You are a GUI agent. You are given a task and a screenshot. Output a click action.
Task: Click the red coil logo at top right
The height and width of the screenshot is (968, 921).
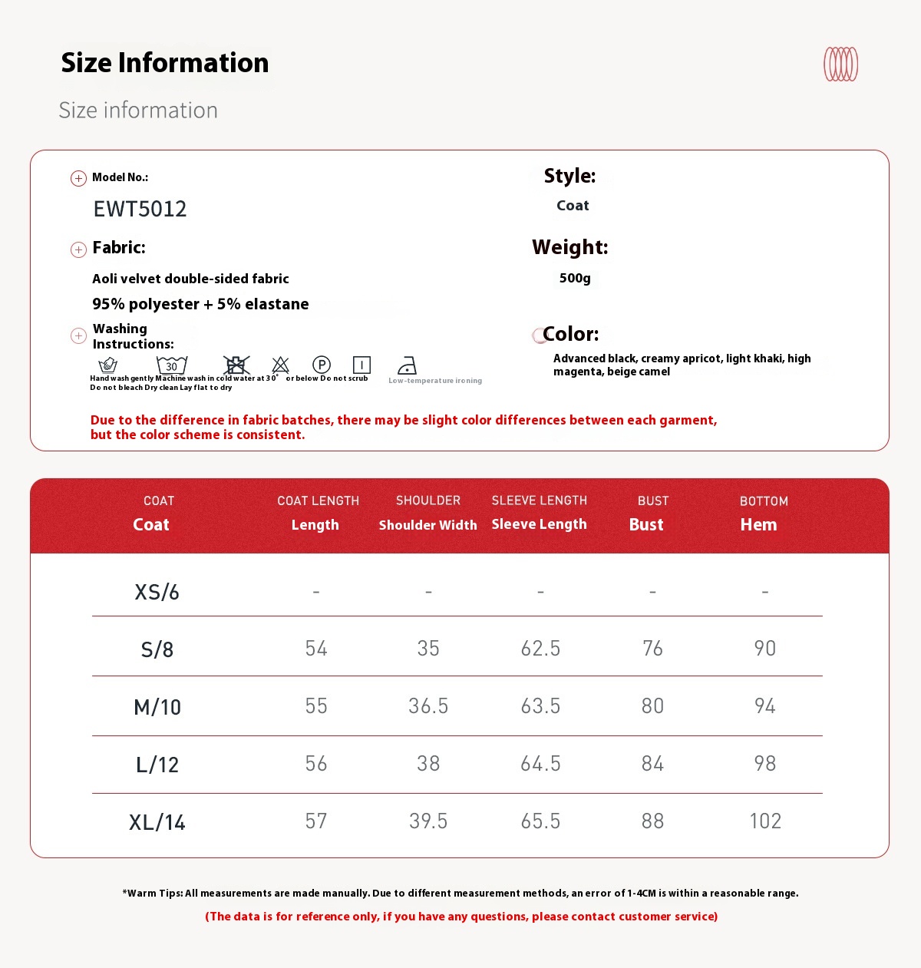point(840,64)
